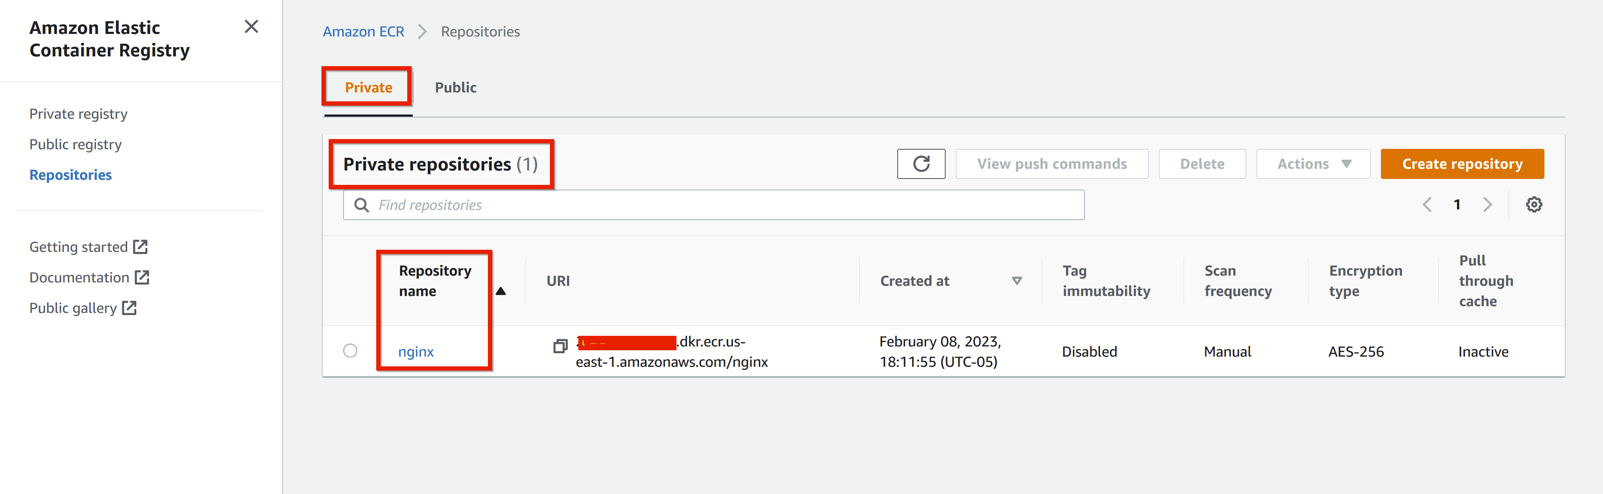1603x494 pixels.
Task: Click the Disabled tag immutability value
Action: pyautogui.click(x=1089, y=352)
